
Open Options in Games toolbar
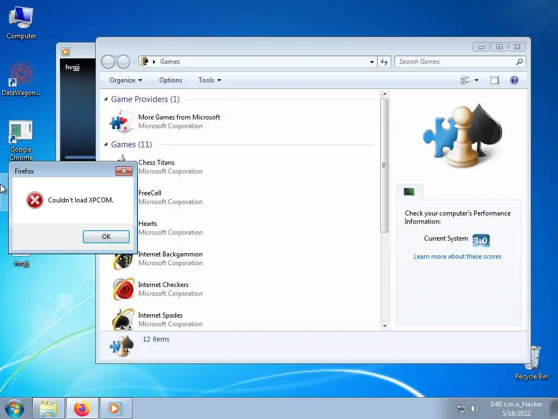[x=171, y=80]
